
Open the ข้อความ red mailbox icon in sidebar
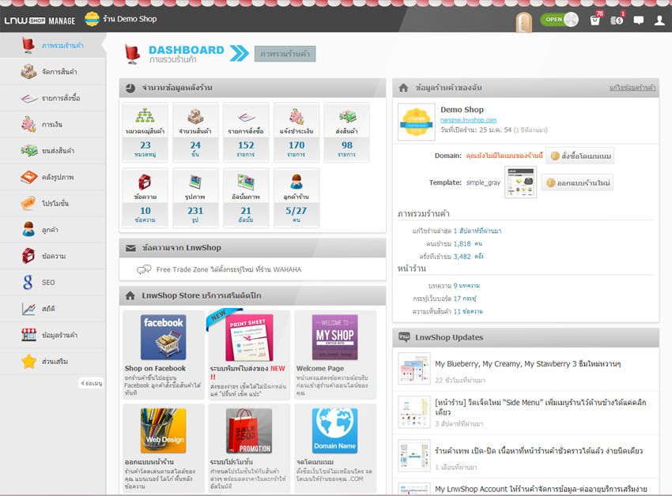28,256
